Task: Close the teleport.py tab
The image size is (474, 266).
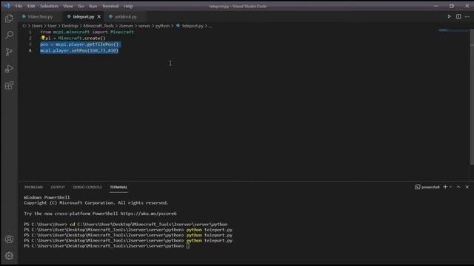Action: click(x=99, y=16)
